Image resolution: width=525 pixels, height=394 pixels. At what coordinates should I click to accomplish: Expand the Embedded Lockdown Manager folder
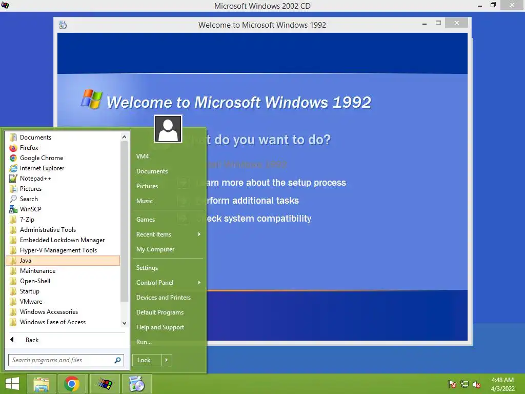click(63, 240)
